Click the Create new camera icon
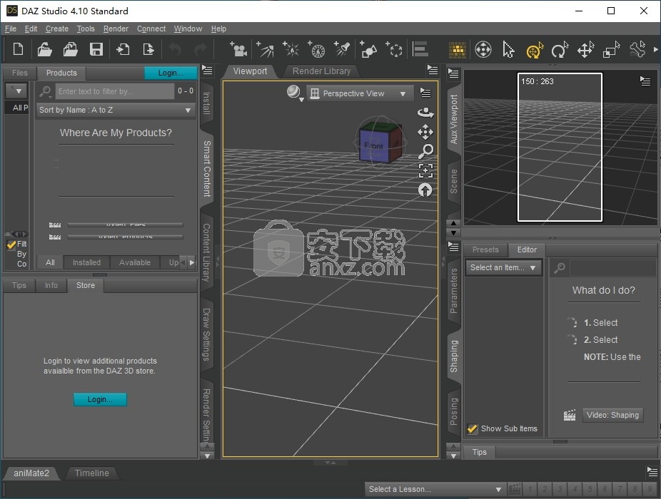Screen dimensions: 661x499 click(x=238, y=49)
